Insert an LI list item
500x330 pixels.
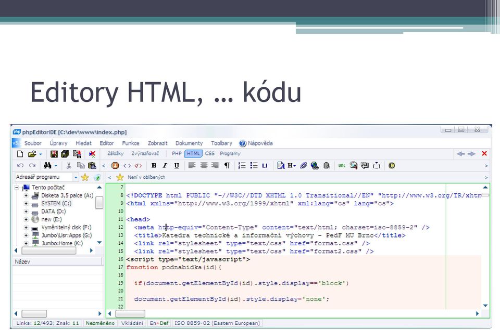point(265,165)
